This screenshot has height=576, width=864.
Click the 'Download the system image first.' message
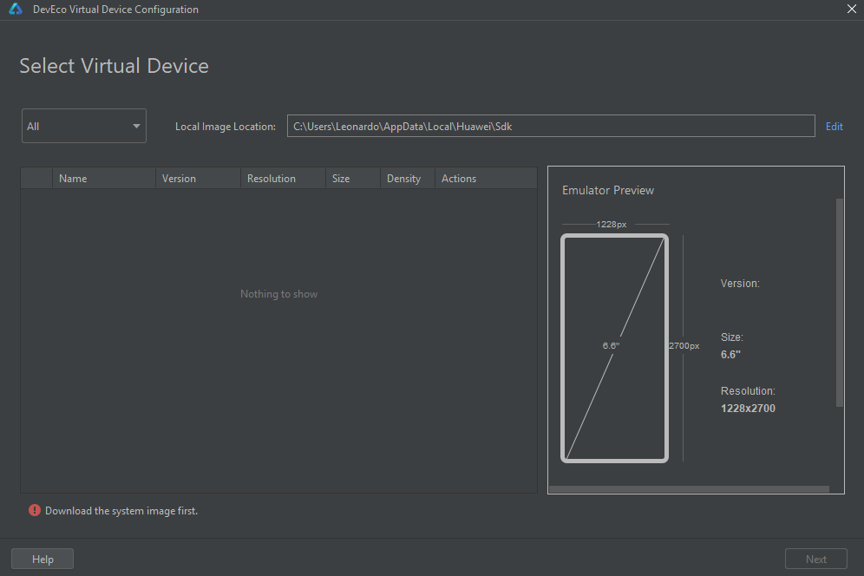(x=121, y=511)
